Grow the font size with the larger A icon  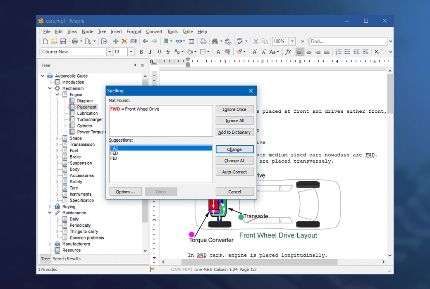255,52
